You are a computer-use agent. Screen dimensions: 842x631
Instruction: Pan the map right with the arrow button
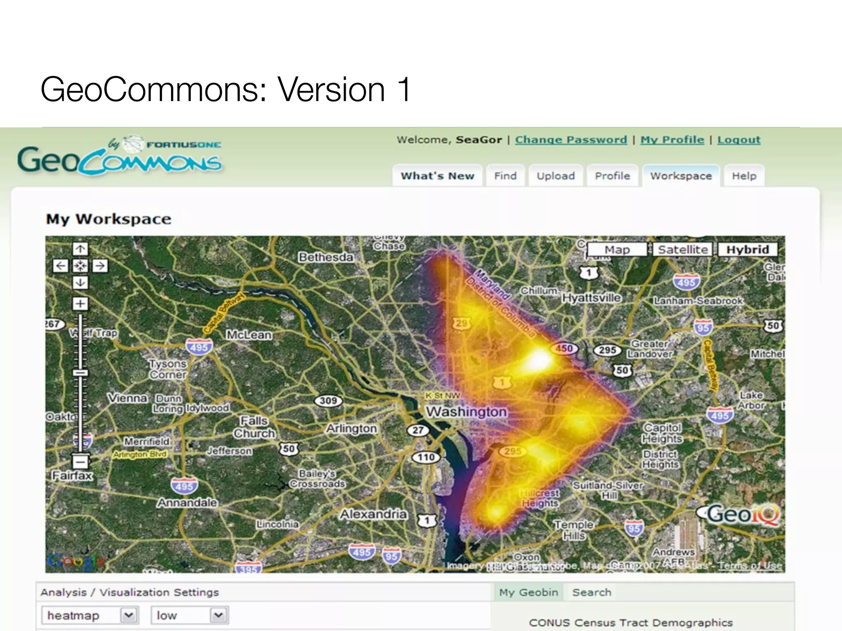click(100, 266)
